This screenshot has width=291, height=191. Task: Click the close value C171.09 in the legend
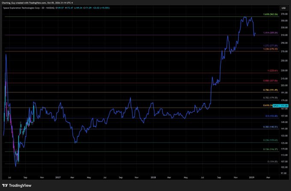tap(87, 8)
